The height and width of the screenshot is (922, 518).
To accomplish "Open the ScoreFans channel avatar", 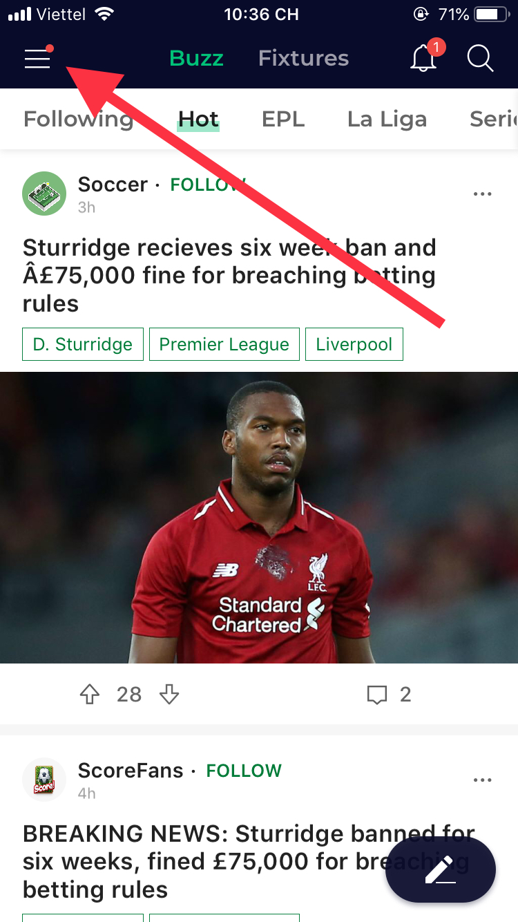I will tap(44, 780).
